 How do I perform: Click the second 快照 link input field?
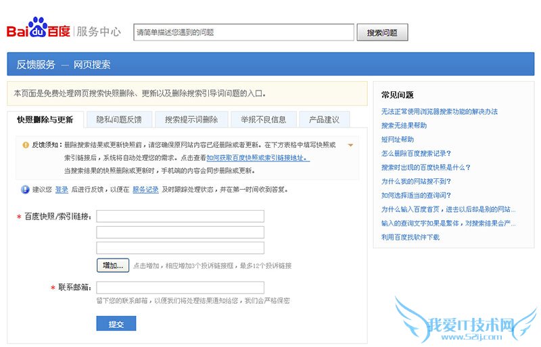tap(180, 232)
